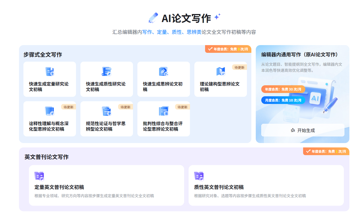Screen dimensions: 359x214
Task: Click the pencil icon beside AI论文写作 title
Action: [x=153, y=18]
